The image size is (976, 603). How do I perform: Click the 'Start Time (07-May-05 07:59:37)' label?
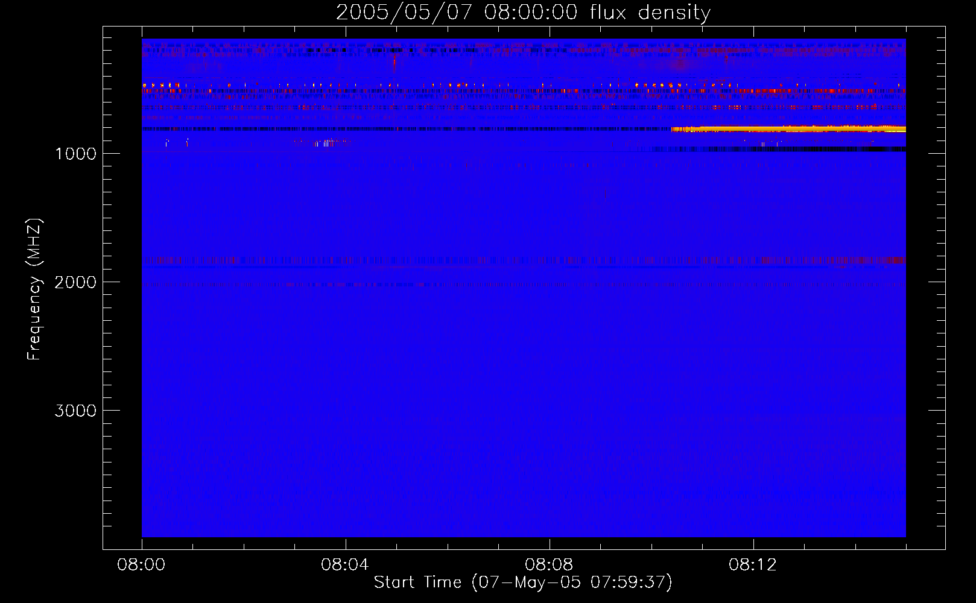pyautogui.click(x=523, y=582)
